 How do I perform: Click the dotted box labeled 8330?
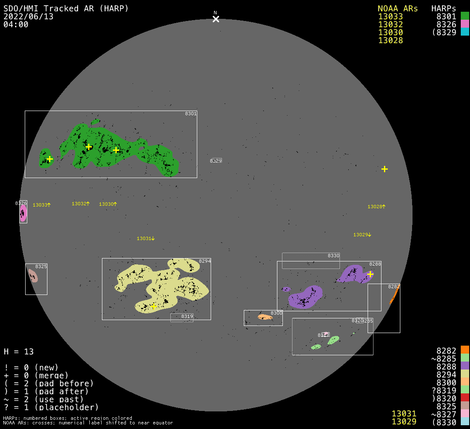[x=311, y=261]
